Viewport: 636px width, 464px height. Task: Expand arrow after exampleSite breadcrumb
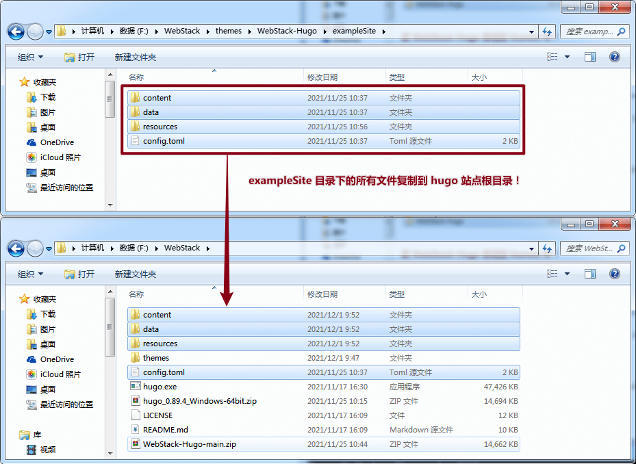click(x=383, y=31)
